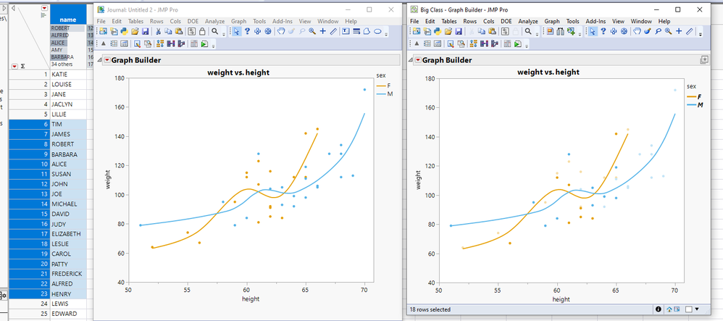Open the Graph Builder red triangle menu in Big Class
Image resolution: width=723 pixels, height=321 pixels.
pyautogui.click(x=418, y=60)
